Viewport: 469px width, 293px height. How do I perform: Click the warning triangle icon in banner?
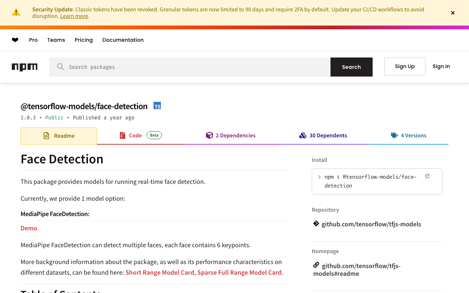pos(16,12)
